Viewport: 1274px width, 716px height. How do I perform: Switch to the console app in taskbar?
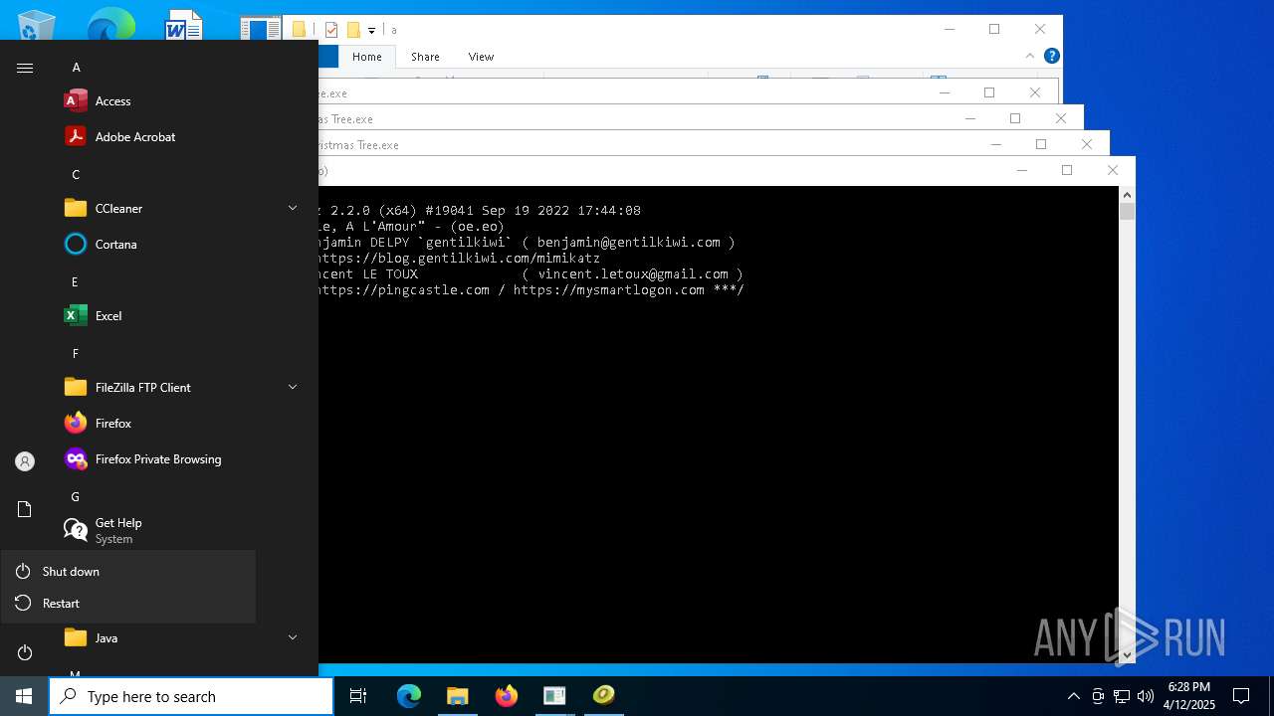(554, 696)
